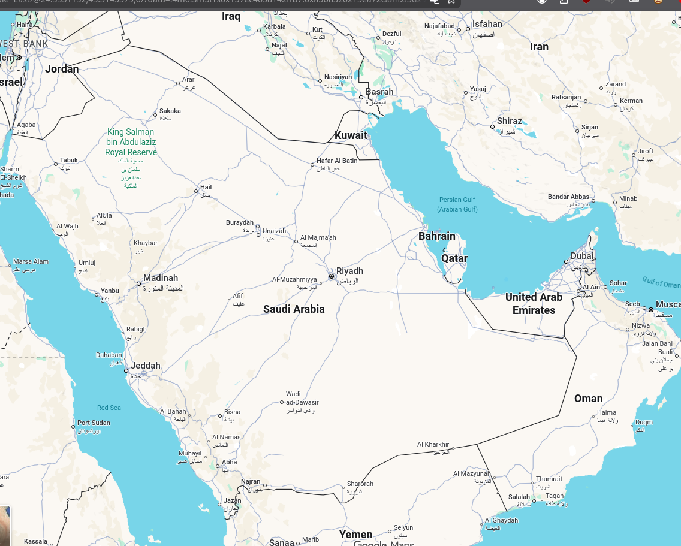Select the United Arab Emirates label
The width and height of the screenshot is (681, 546).
(x=534, y=304)
